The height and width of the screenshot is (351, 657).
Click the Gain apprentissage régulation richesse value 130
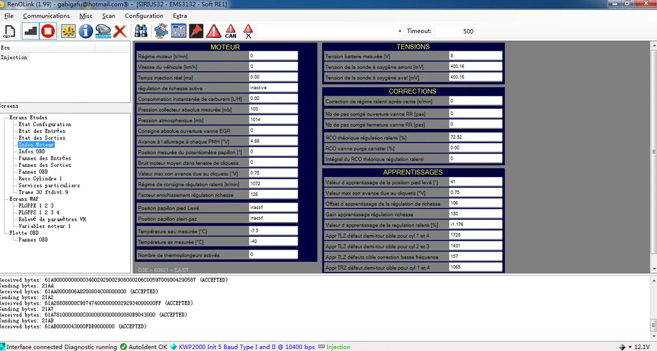click(475, 214)
